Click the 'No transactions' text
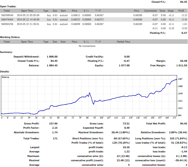Viewport: 188px width, 167px height. pyautogui.click(x=87, y=46)
